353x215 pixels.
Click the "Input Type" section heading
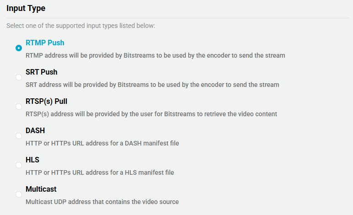pos(26,8)
